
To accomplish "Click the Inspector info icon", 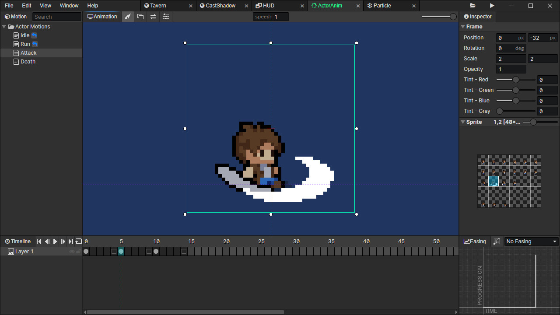I will (x=466, y=17).
